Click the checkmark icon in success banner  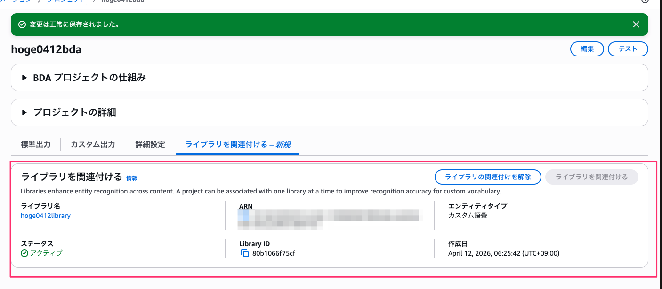point(22,24)
